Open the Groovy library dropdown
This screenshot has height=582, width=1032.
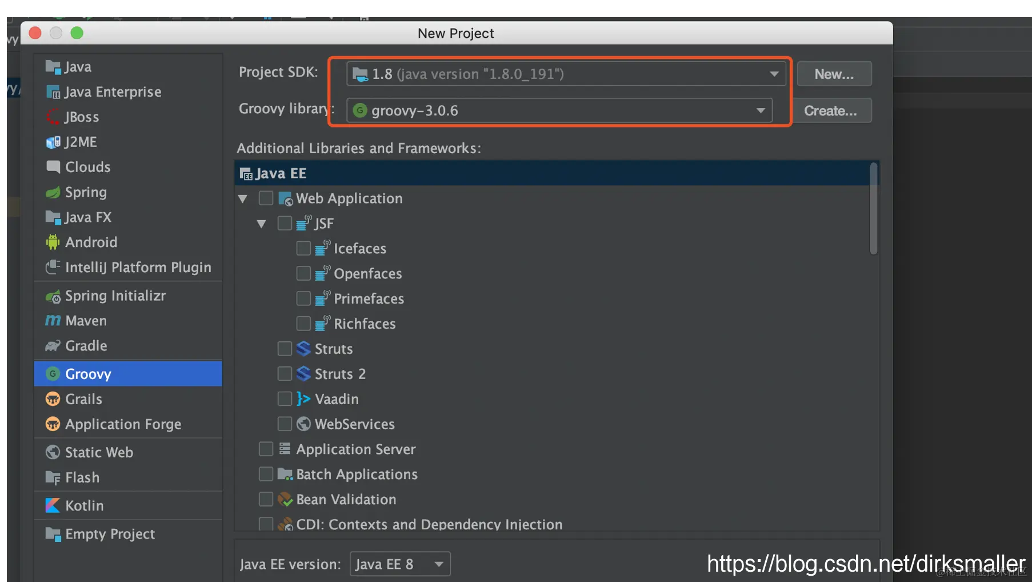pos(559,110)
